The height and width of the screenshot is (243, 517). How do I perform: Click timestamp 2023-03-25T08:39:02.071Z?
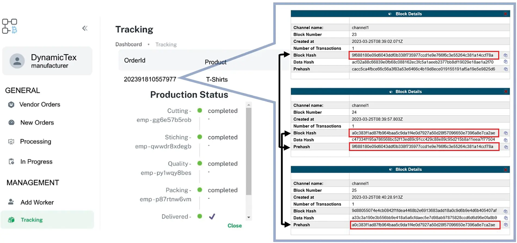pyautogui.click(x=377, y=41)
